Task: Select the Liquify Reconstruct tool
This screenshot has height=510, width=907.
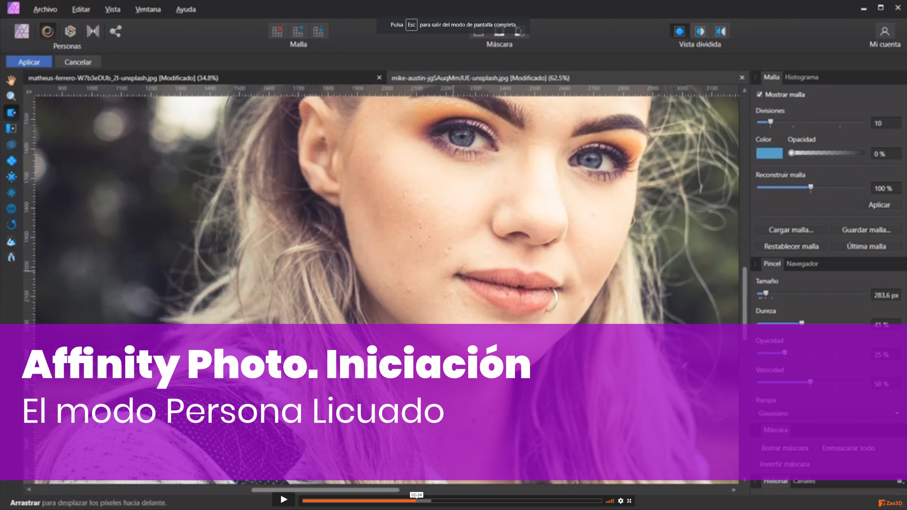Action: [x=11, y=225]
